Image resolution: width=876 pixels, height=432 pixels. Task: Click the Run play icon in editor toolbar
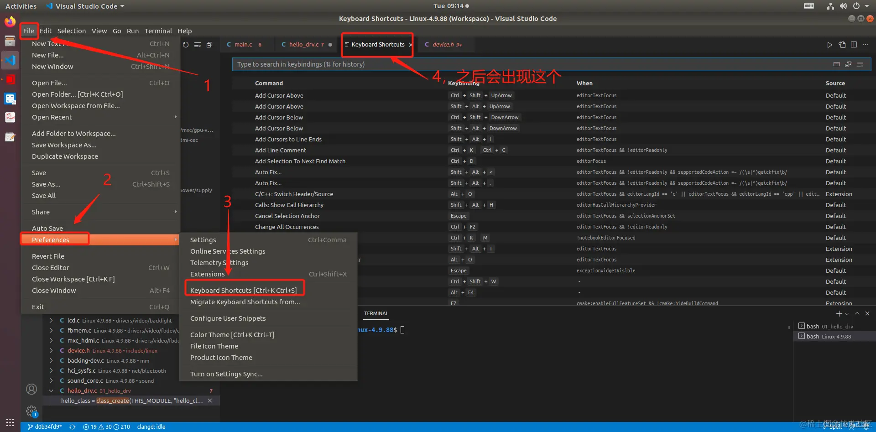coord(829,45)
